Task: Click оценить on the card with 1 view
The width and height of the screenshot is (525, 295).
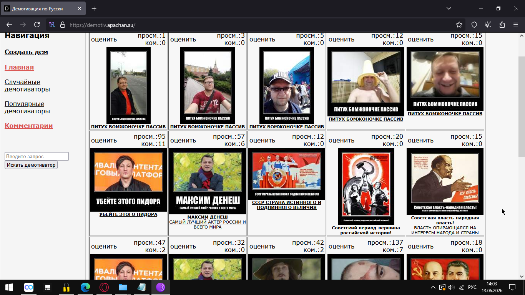Action: 104,39
